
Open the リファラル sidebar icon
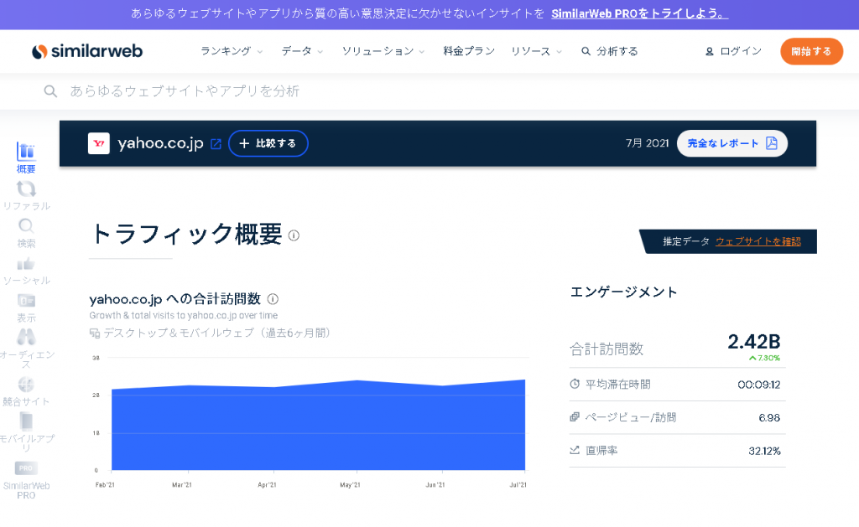(26, 189)
